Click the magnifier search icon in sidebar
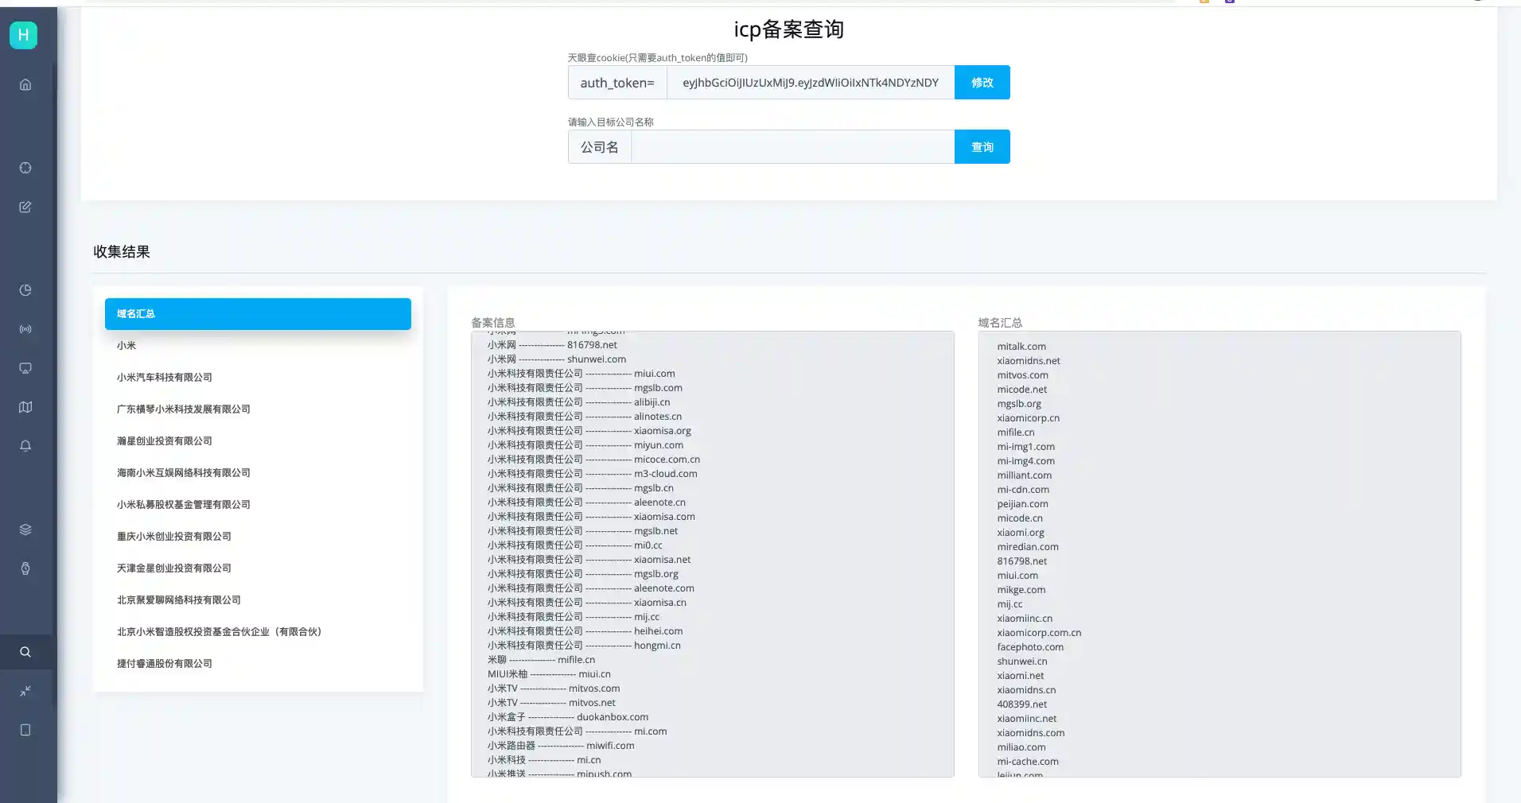Image resolution: width=1521 pixels, height=803 pixels. [25, 652]
